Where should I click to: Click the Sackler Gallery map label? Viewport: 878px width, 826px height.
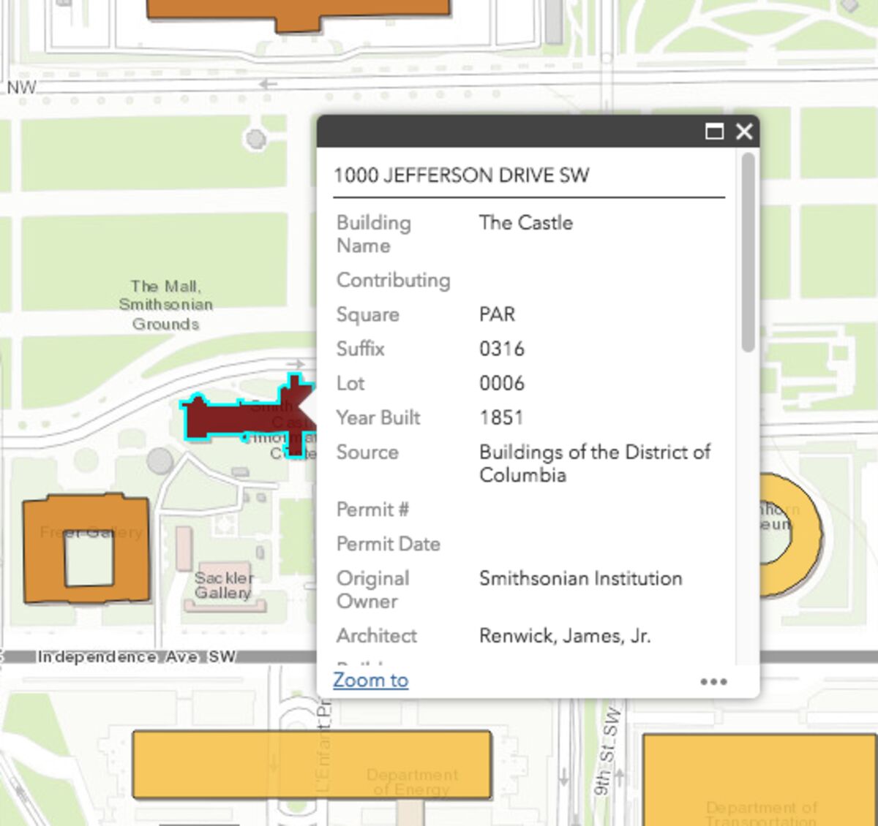(224, 586)
